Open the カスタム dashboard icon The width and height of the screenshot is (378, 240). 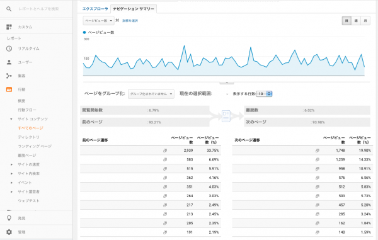(9, 26)
